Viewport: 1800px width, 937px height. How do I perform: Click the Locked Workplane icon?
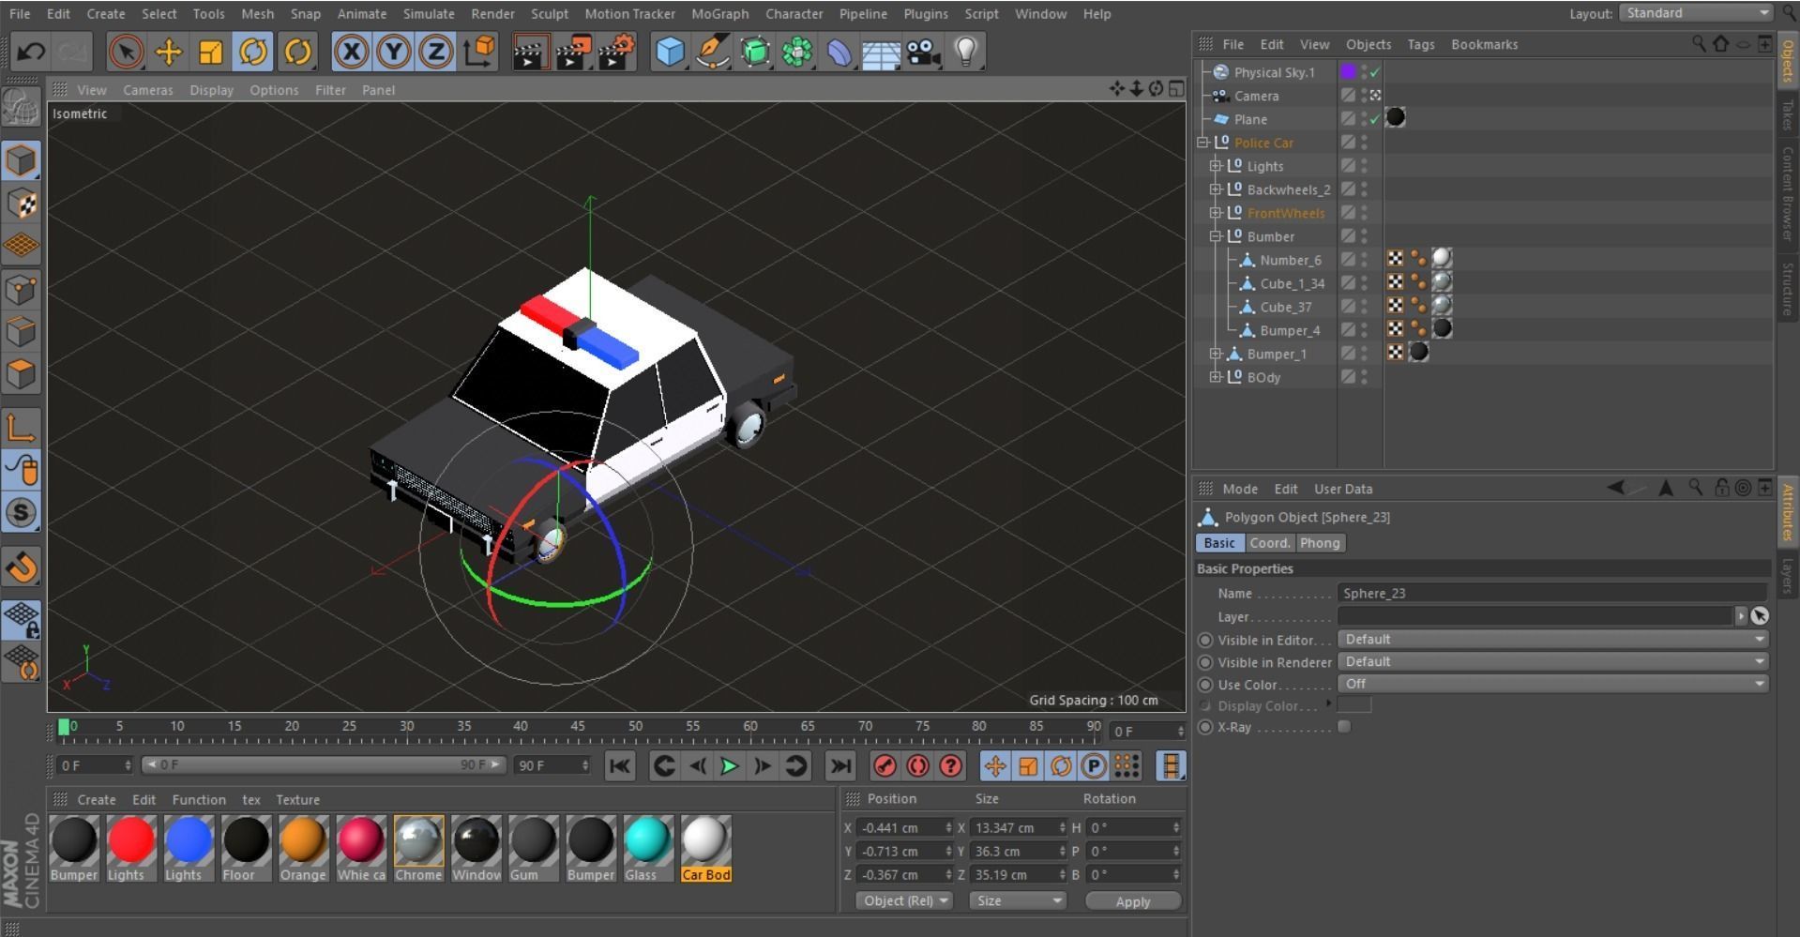point(22,619)
